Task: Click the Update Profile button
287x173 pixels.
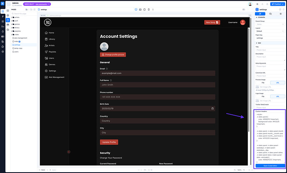Action: pyautogui.click(x=109, y=142)
